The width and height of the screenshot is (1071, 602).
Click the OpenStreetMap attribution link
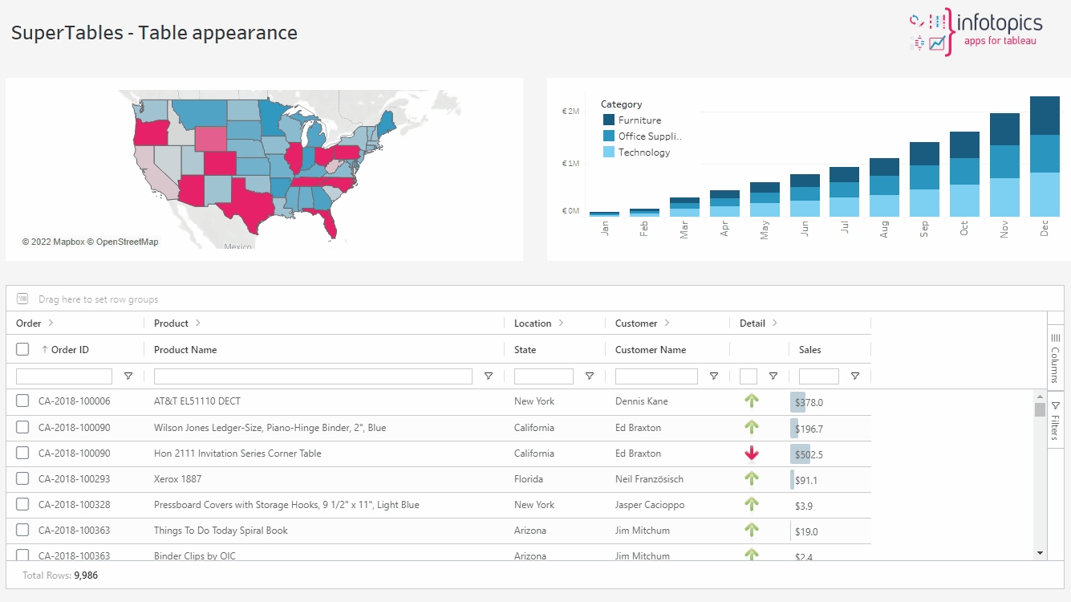(127, 242)
